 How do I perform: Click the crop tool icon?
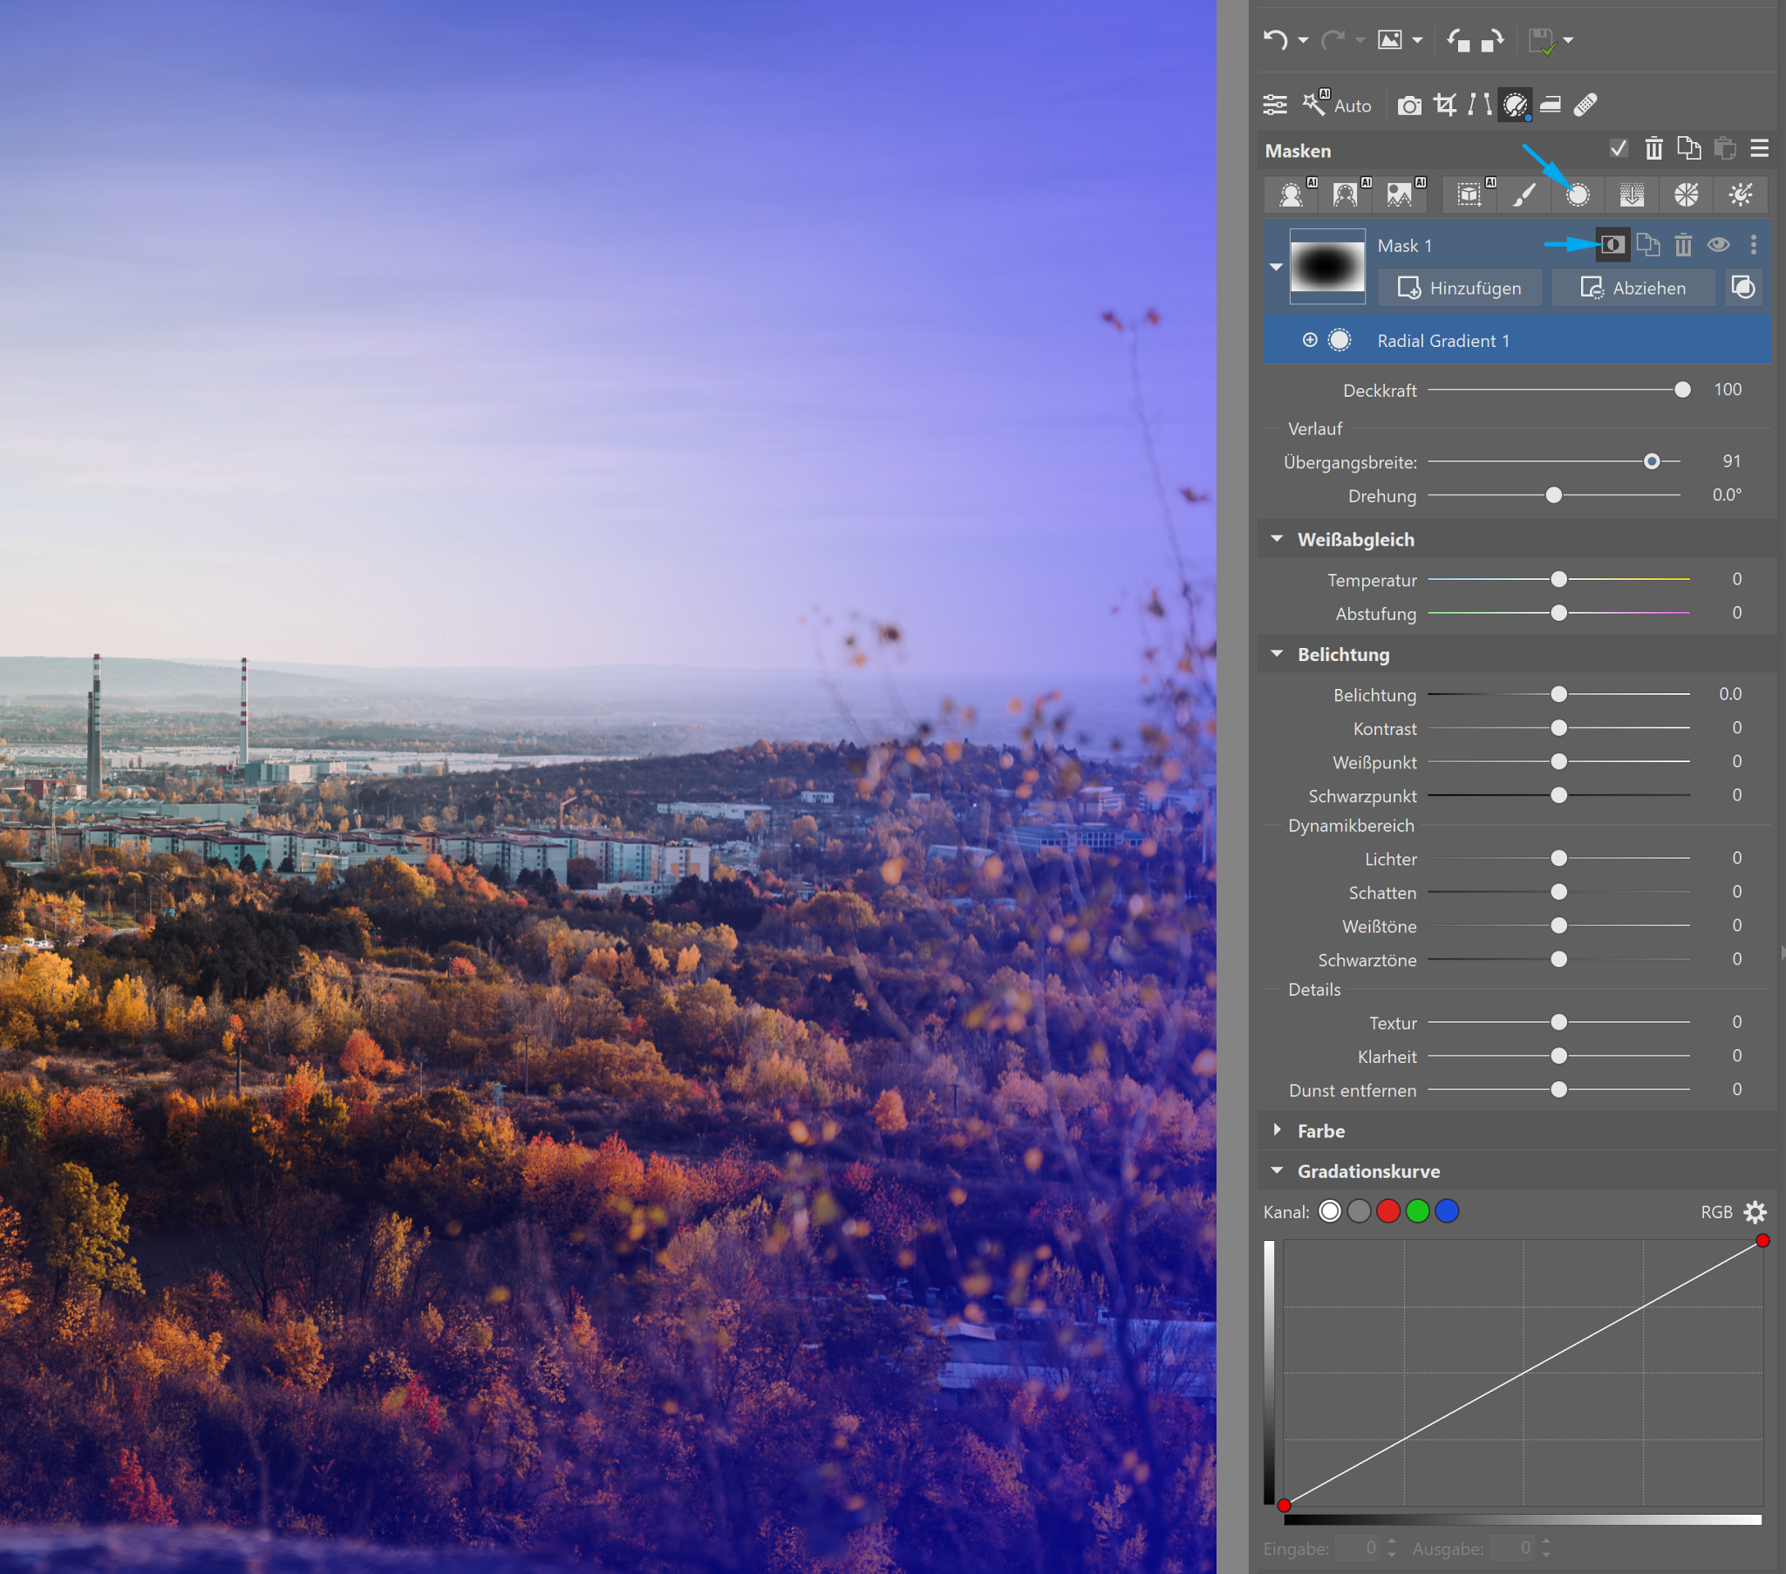[x=1445, y=106]
